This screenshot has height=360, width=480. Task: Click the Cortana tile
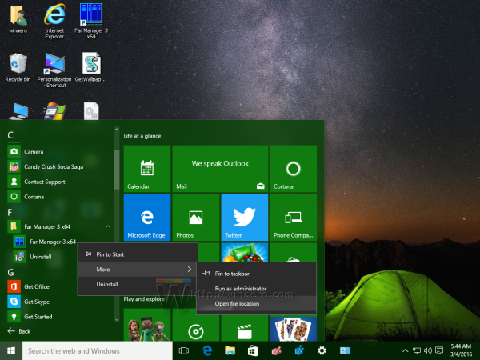(294, 169)
